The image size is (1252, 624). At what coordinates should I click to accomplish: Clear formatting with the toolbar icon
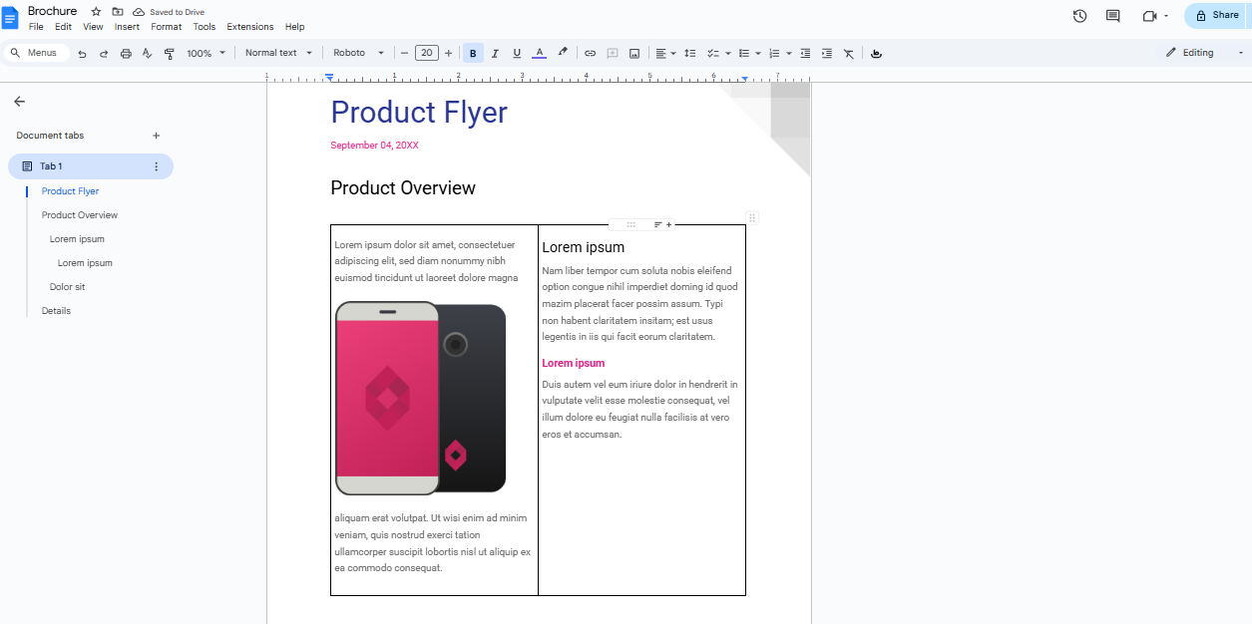click(849, 53)
